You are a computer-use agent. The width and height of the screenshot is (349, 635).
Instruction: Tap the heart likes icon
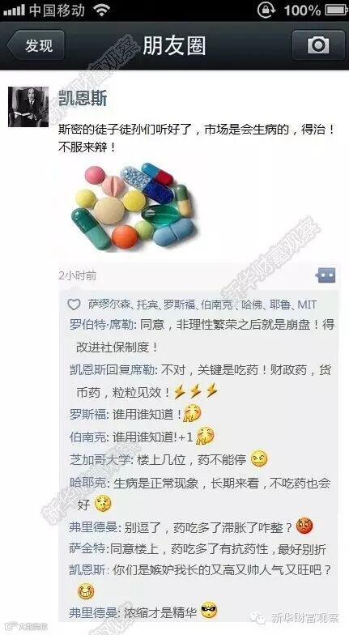coord(74,305)
